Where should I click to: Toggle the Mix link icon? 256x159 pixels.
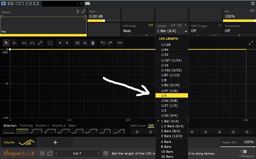coord(252,11)
